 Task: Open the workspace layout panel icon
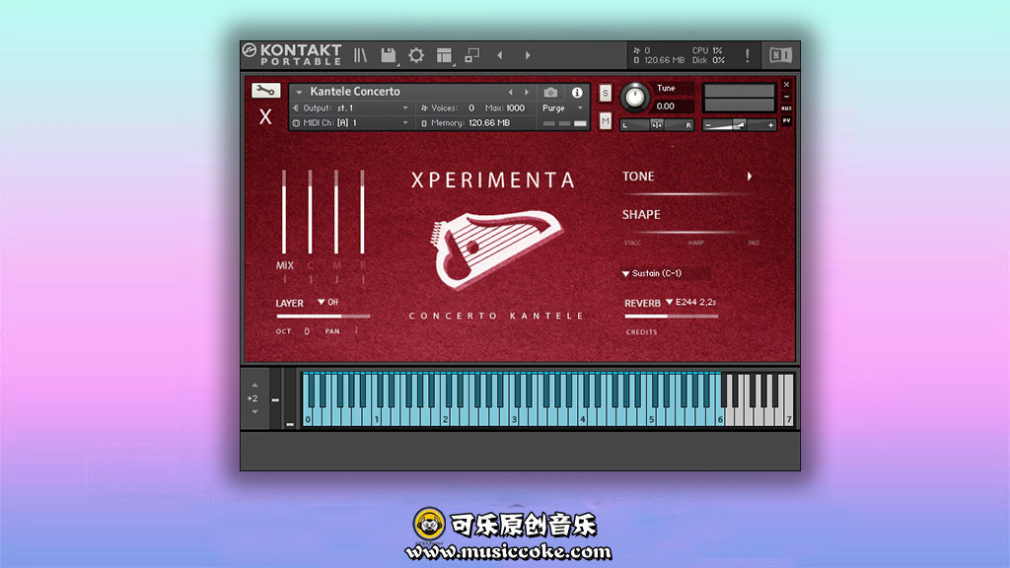coord(444,55)
